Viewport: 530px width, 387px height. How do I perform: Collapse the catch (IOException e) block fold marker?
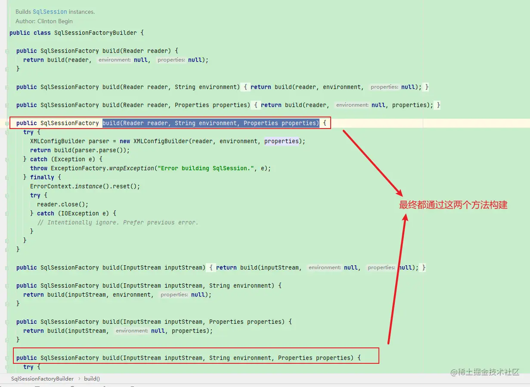[6, 213]
